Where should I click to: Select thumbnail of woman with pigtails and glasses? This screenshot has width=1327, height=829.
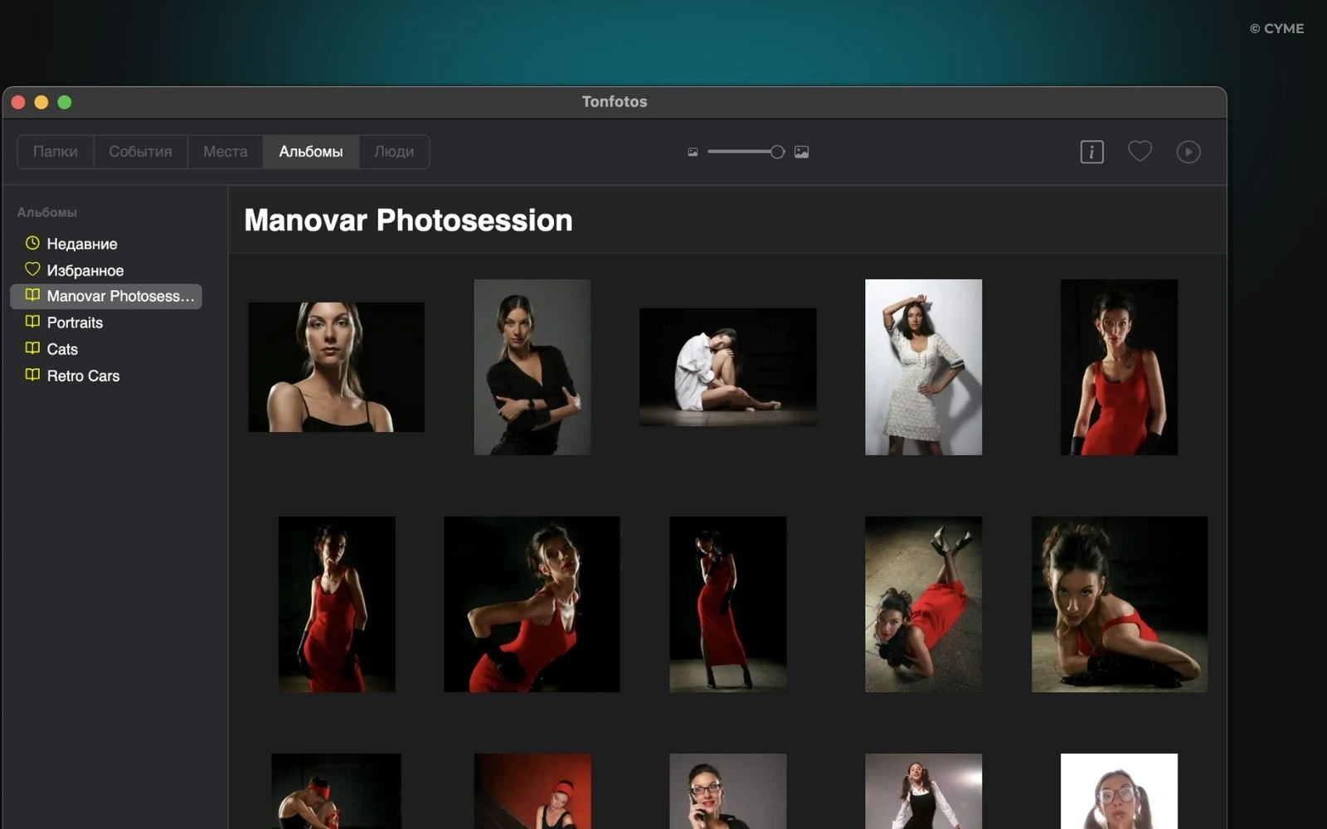click(x=1119, y=791)
